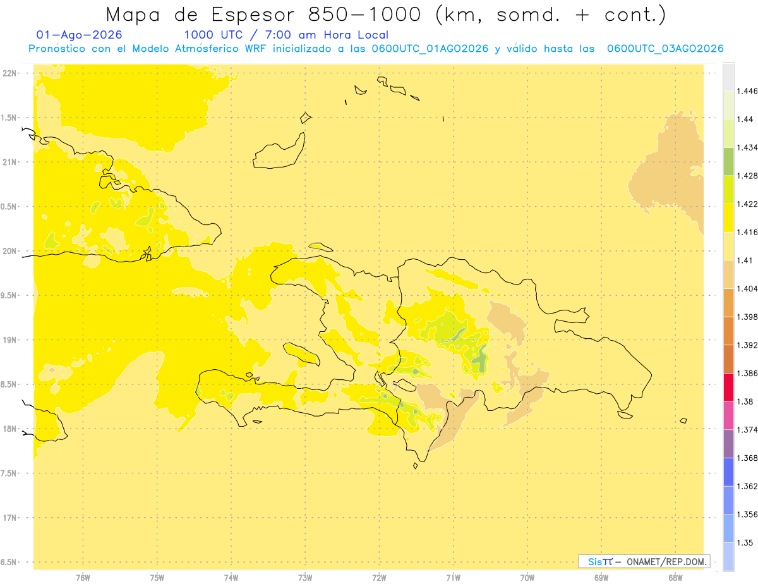Click the '75W' longitude label
The width and height of the screenshot is (758, 586).
click(157, 578)
